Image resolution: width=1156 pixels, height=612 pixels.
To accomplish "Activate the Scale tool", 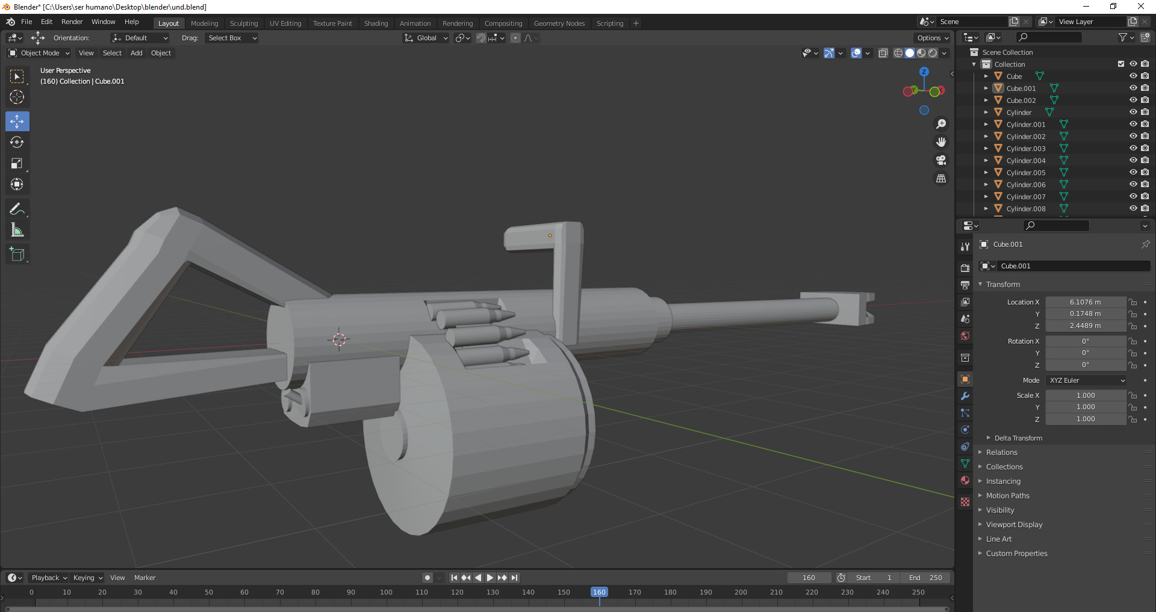I will tap(17, 164).
